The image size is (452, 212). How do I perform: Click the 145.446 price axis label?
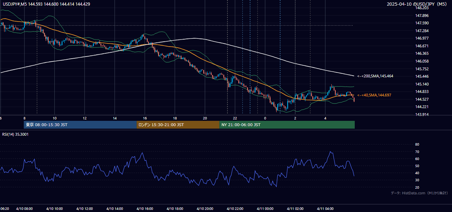point(422,76)
